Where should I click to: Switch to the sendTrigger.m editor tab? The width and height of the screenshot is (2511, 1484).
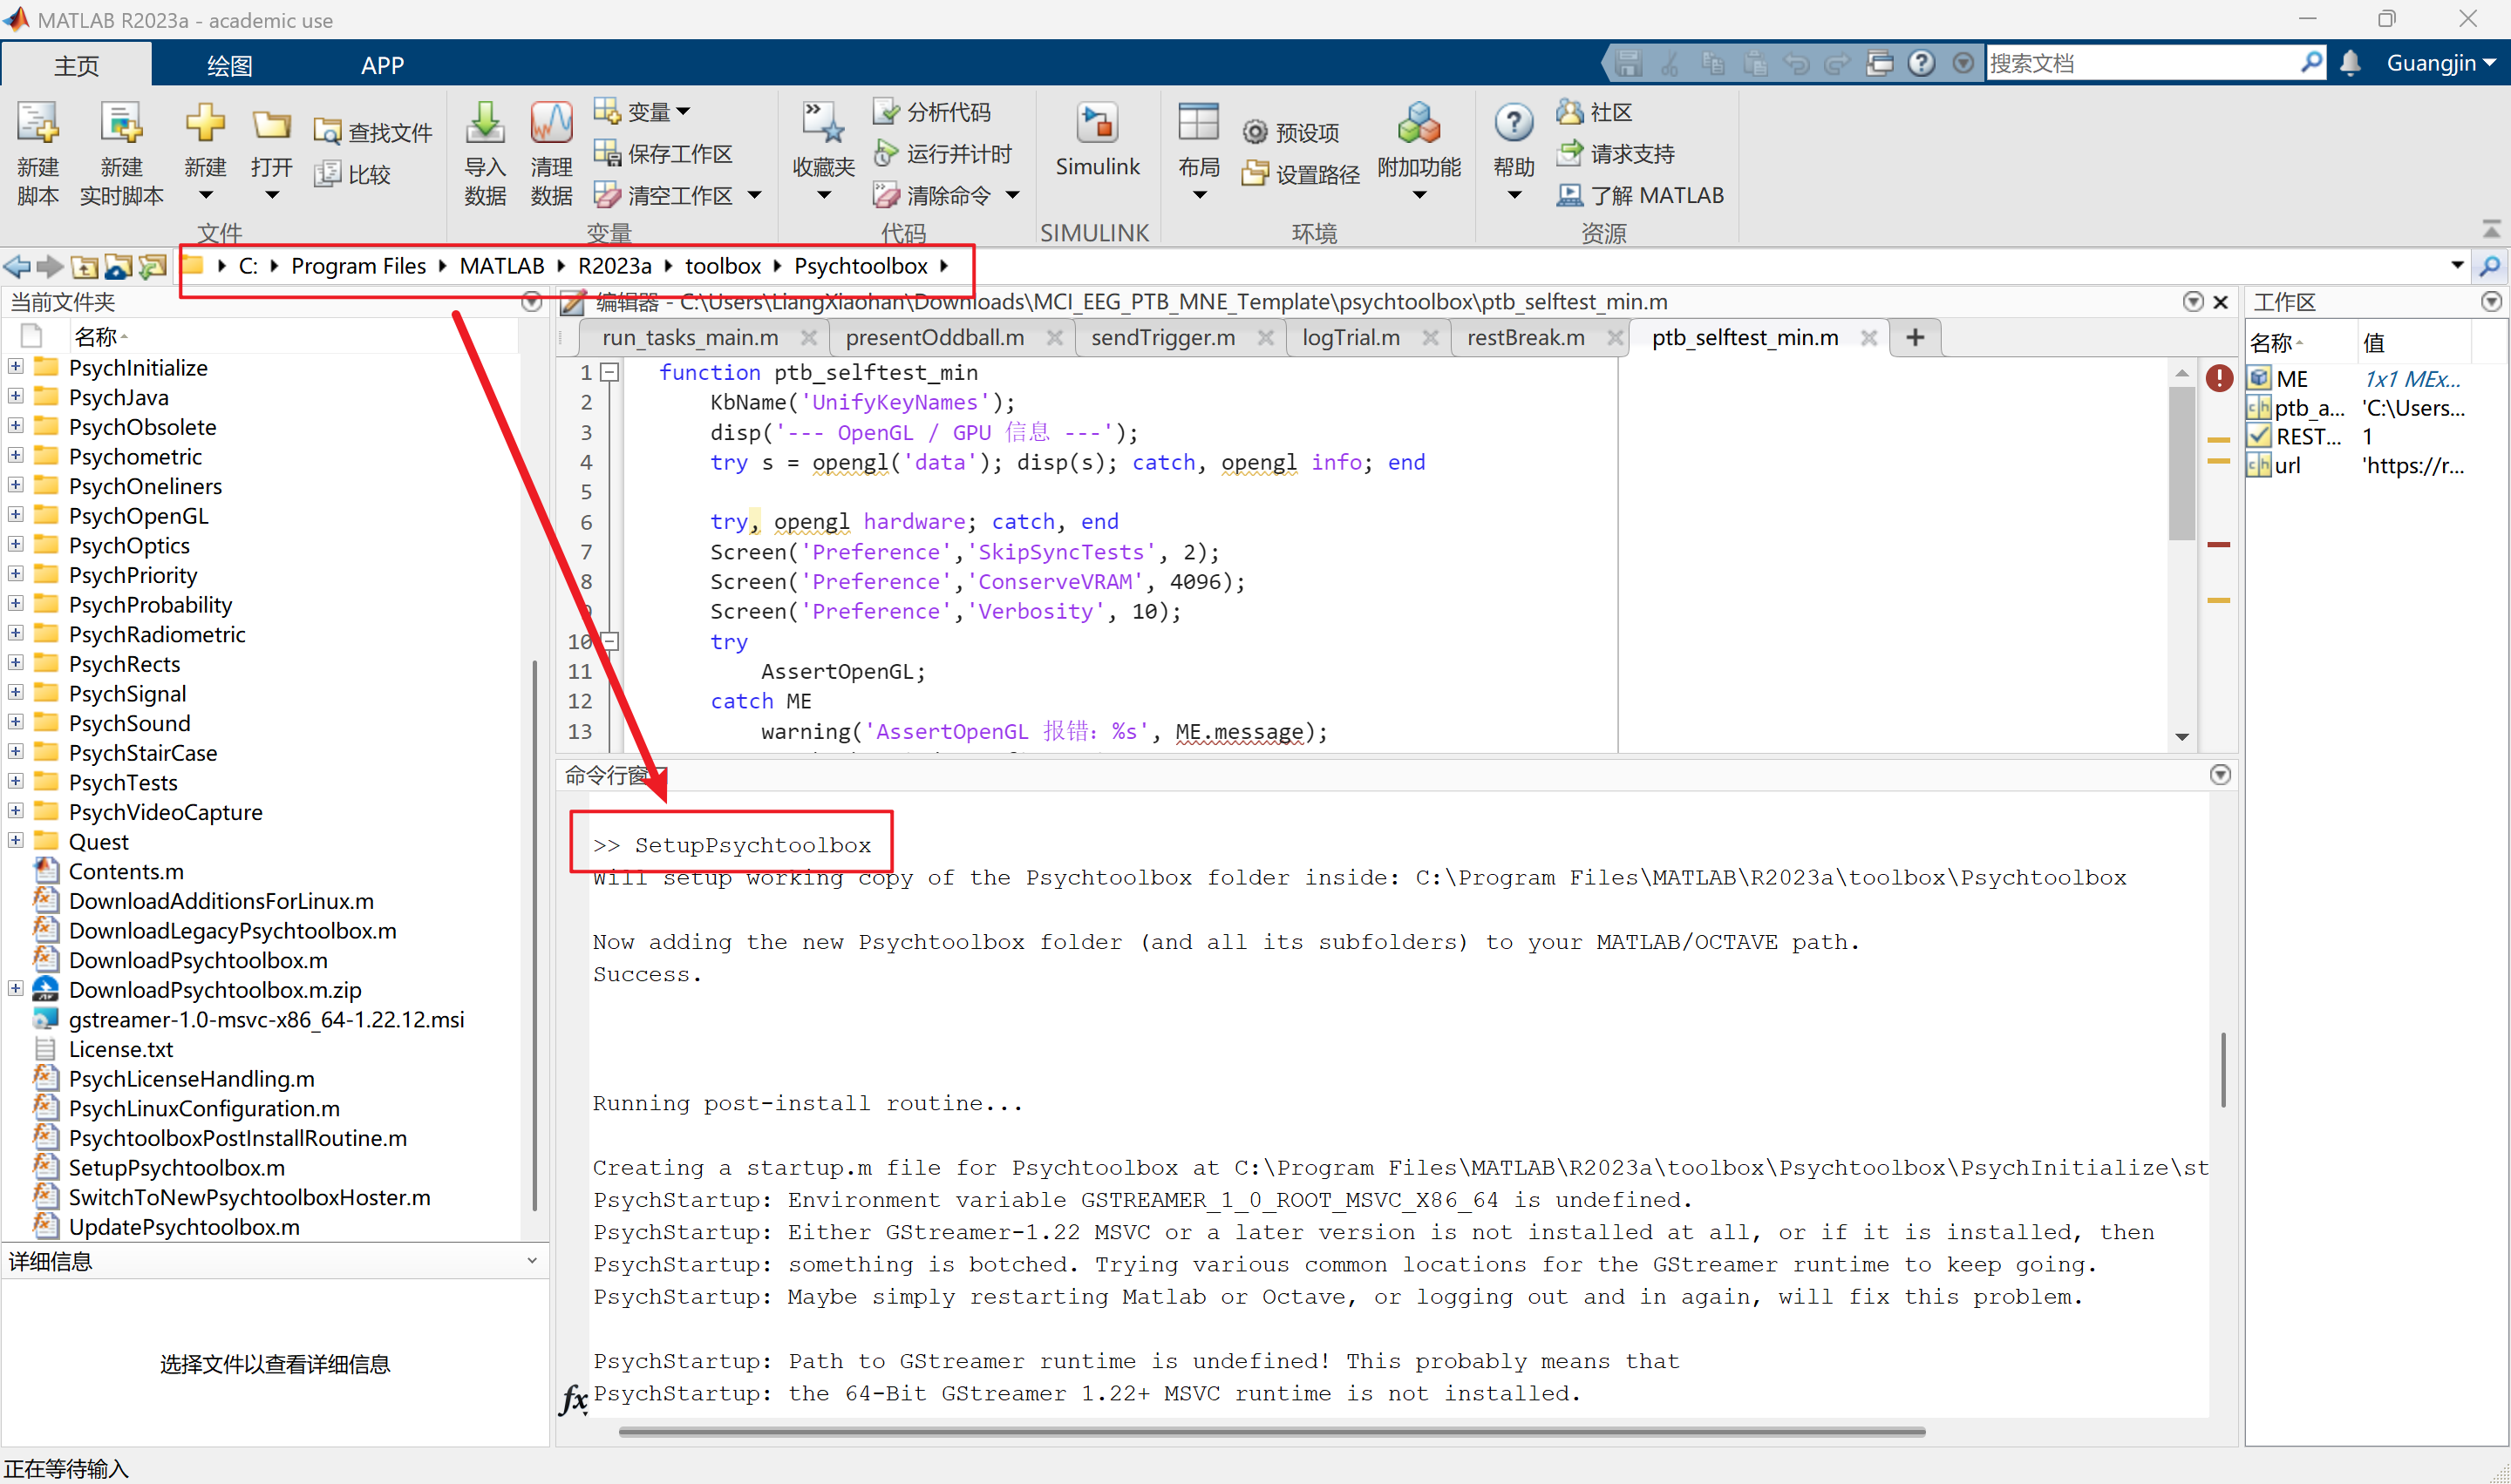pos(1162,338)
